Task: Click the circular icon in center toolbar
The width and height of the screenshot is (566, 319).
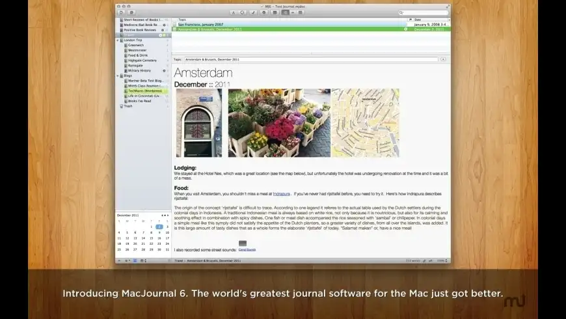Action: tap(242, 12)
